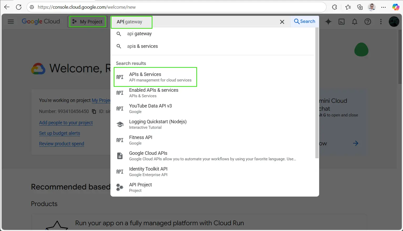Open browser settings and more menu

[383, 7]
